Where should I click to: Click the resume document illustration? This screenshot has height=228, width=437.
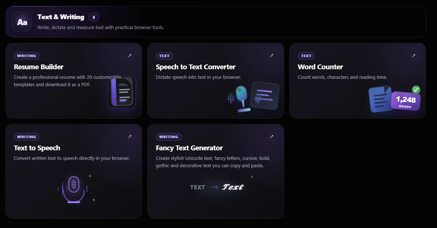click(x=122, y=92)
